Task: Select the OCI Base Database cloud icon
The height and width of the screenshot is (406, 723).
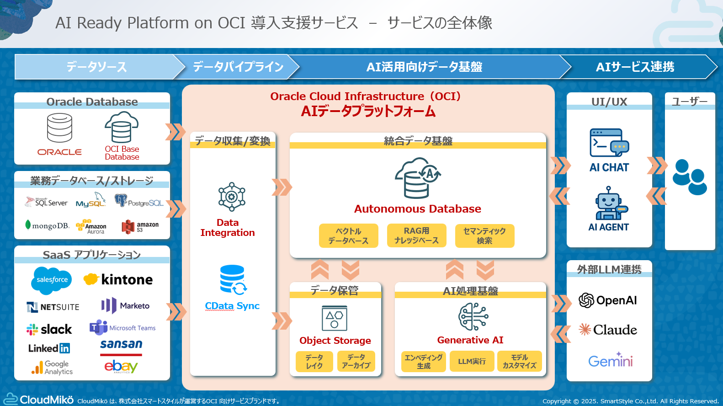Action: (122, 128)
